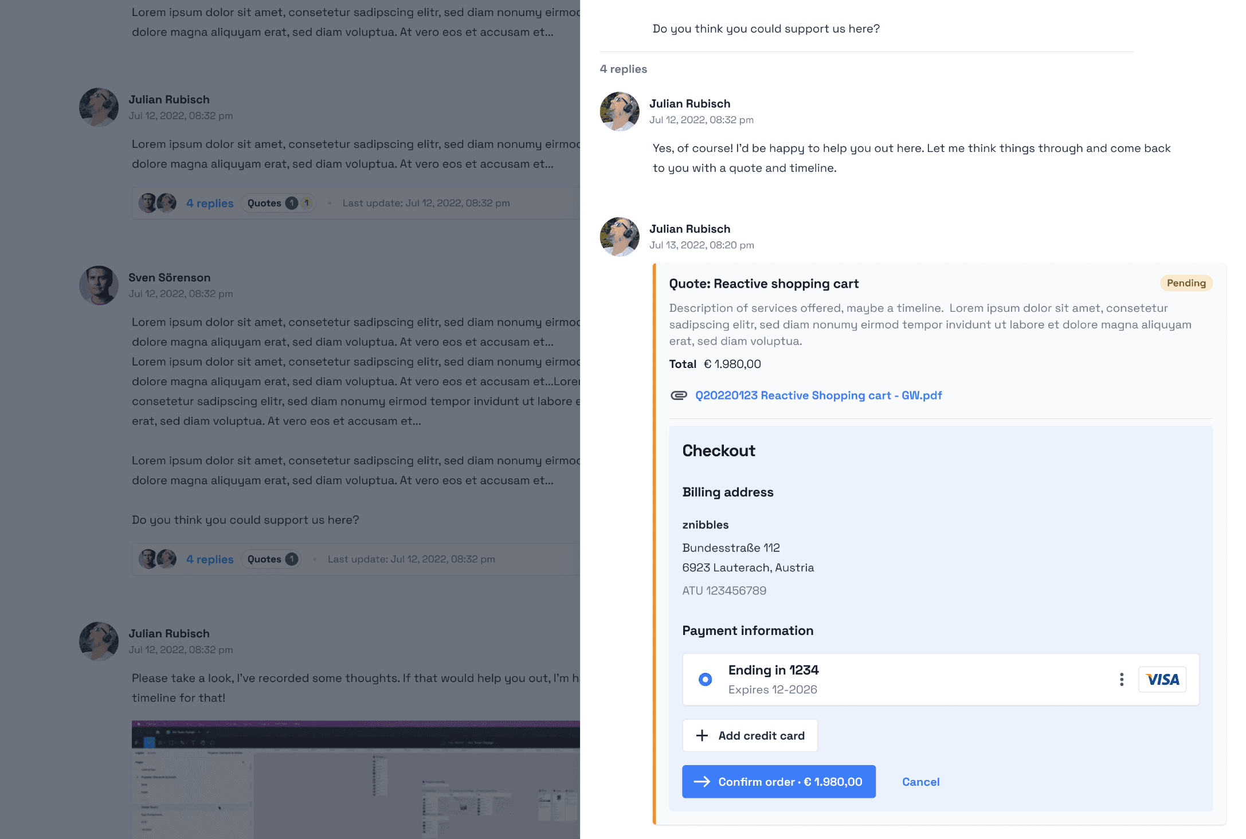The image size is (1246, 839).
Task: Open 4 replies under Sven Sörenson's post
Action: pos(210,559)
